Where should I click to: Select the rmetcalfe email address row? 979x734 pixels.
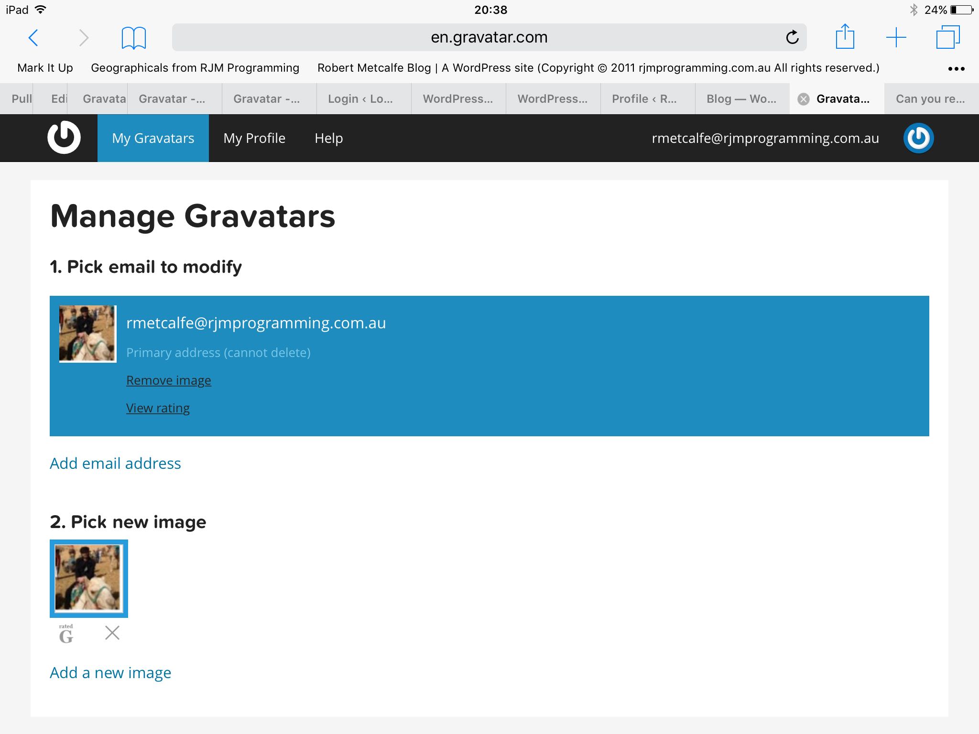pos(489,366)
